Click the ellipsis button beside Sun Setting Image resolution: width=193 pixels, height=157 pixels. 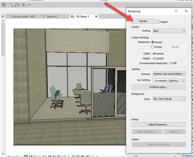pyautogui.click(x=183, y=81)
